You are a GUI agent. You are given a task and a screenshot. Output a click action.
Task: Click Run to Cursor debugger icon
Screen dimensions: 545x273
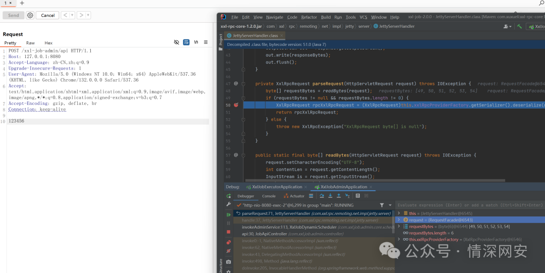click(347, 196)
